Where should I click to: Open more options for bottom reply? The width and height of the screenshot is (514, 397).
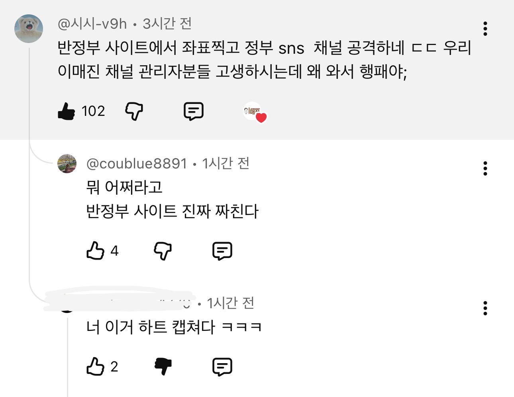(485, 308)
